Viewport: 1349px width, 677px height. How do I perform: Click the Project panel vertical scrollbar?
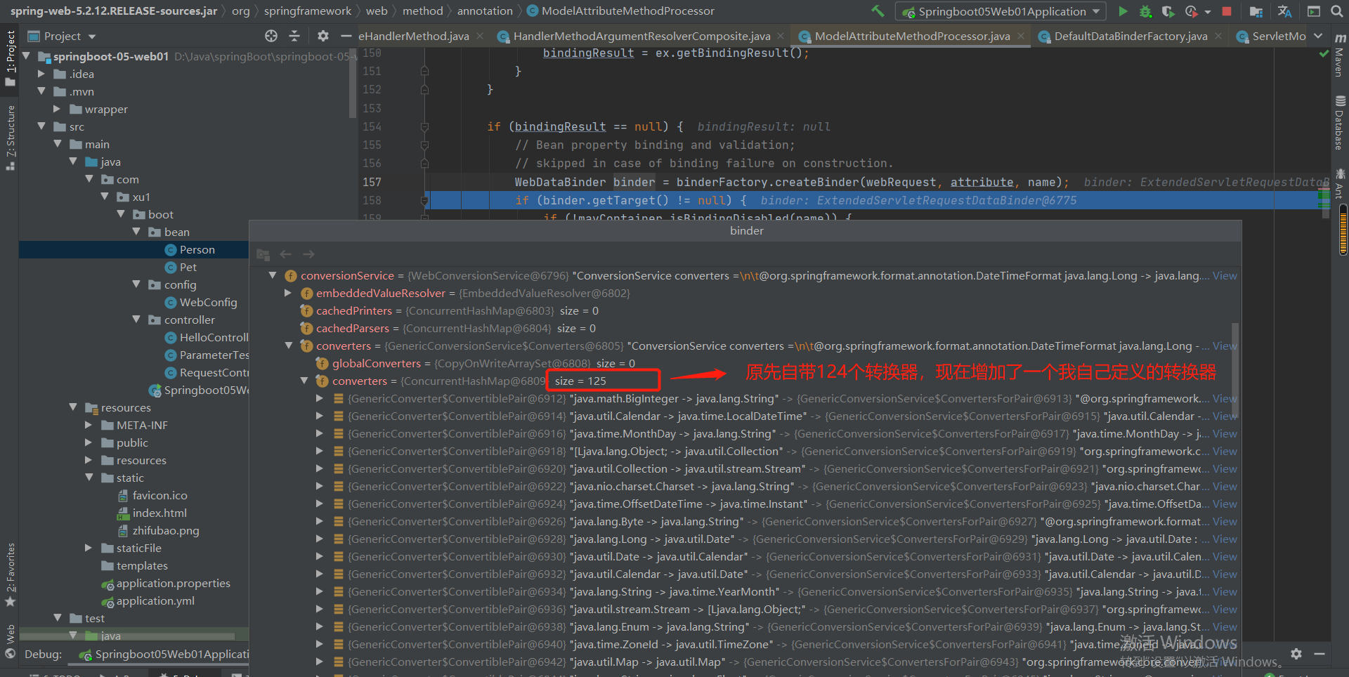(352, 83)
